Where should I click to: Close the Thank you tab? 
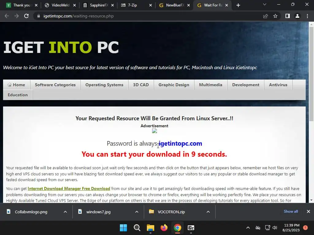coord(36,5)
